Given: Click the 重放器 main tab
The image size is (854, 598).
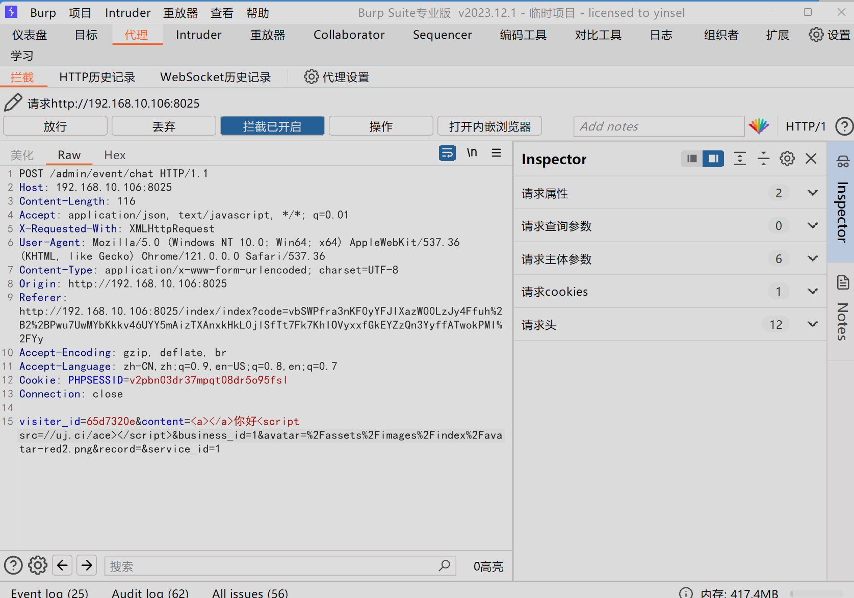Looking at the screenshot, I should tap(268, 35).
